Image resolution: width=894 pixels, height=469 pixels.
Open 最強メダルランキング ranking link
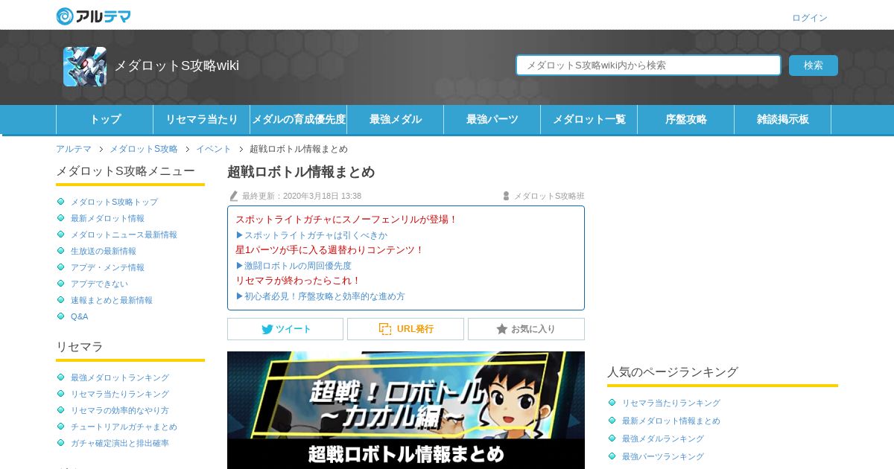coord(663,438)
